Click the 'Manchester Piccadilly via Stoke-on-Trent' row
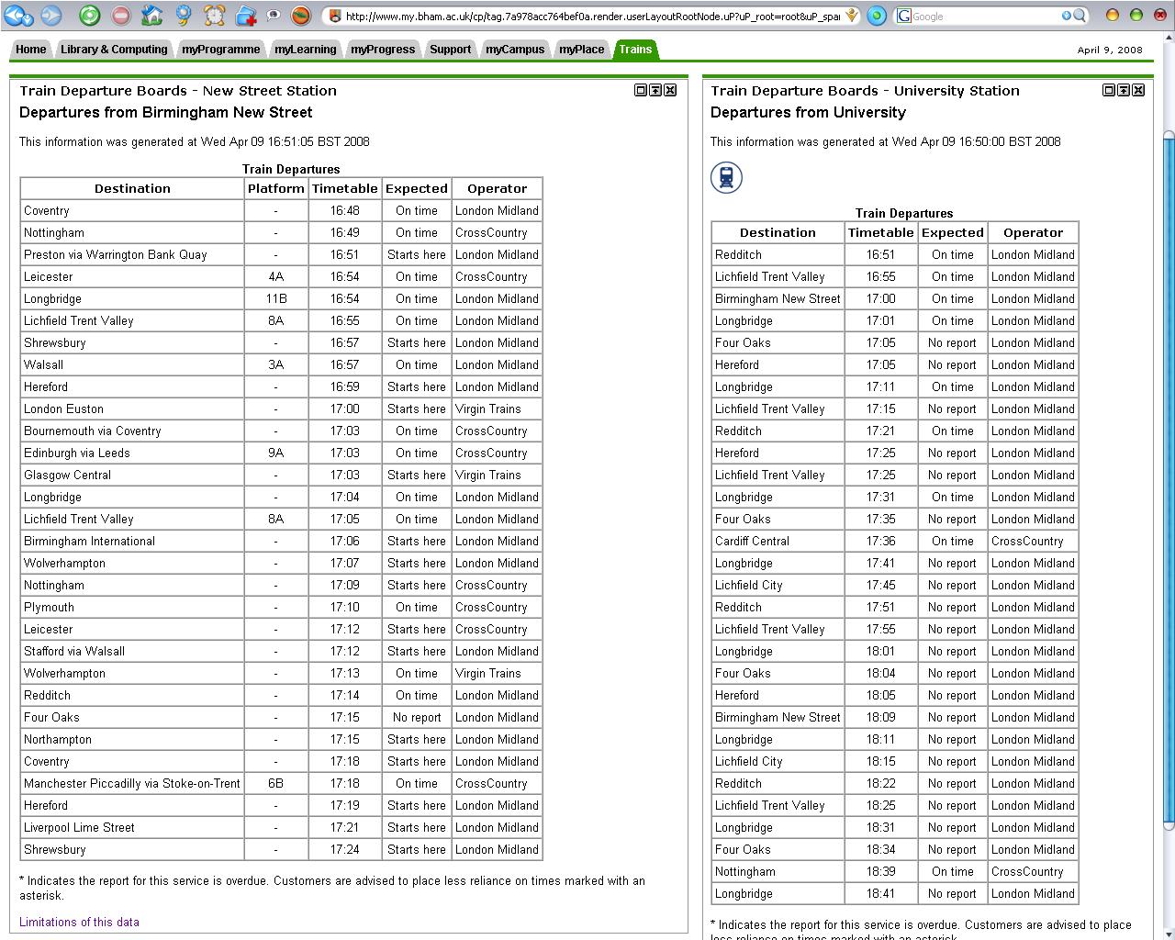The height and width of the screenshot is (940, 1175). click(x=282, y=783)
